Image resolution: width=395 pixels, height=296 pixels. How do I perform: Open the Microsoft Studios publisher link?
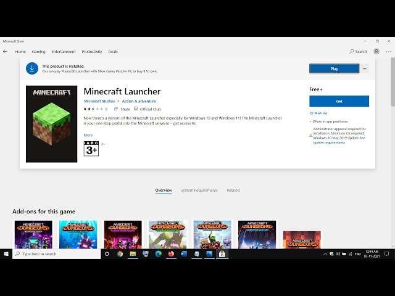(99, 101)
